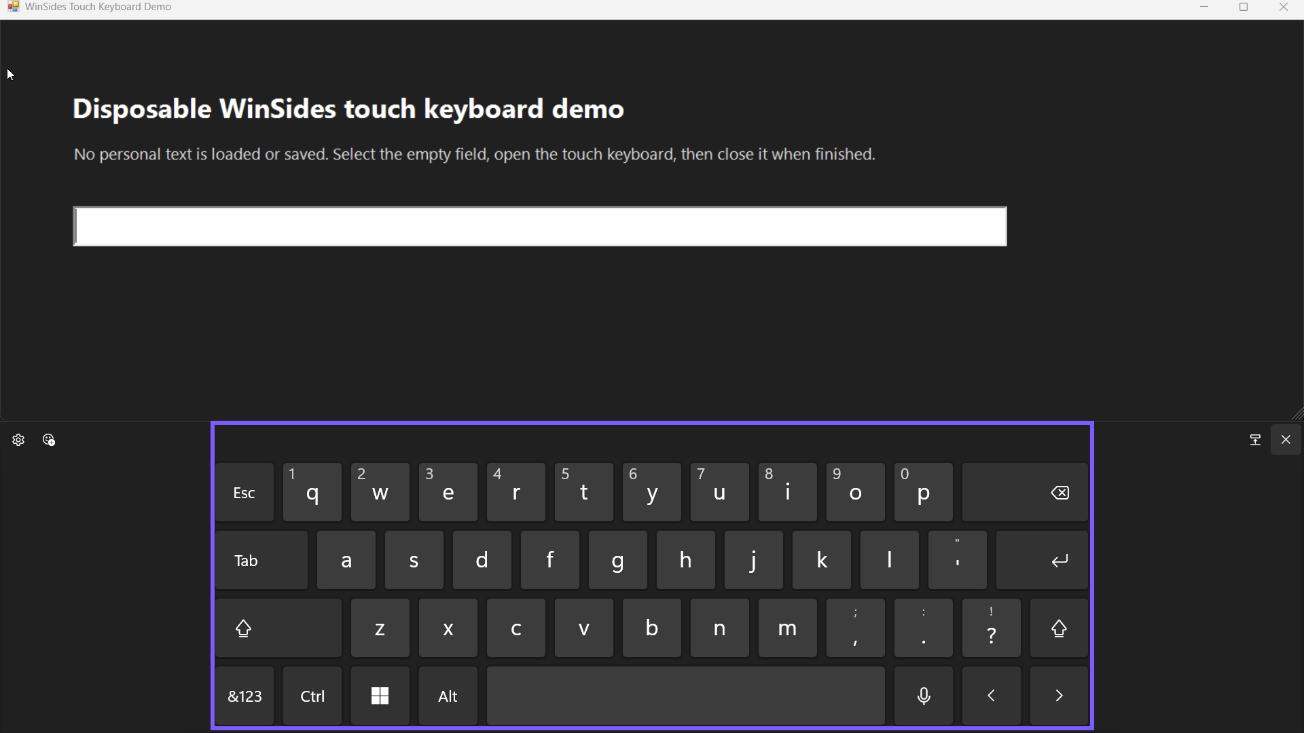Tap the period key
Screen dimensions: 1304x733
(924, 628)
